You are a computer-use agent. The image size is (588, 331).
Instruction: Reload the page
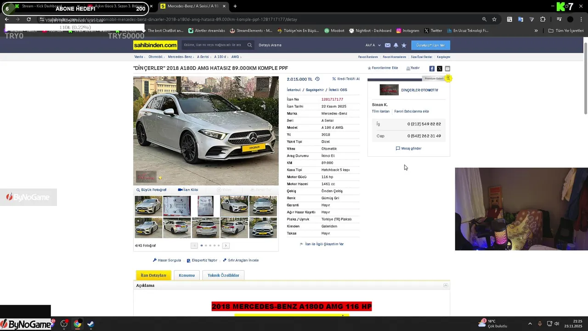[x=28, y=19]
